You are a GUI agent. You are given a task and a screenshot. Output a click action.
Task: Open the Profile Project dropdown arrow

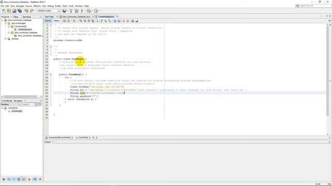pos(99,11)
